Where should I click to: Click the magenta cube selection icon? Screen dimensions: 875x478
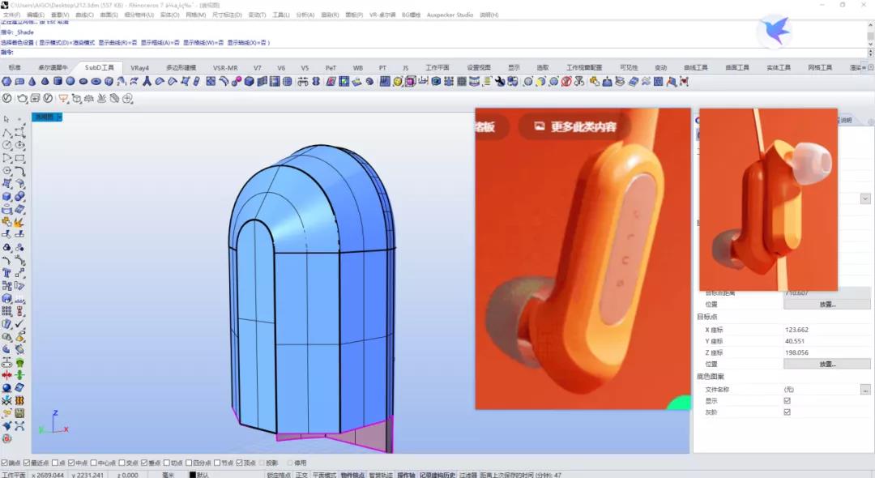[x=410, y=82]
